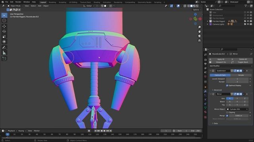254x142 pixels.
Task: Expand the Camera Lights collection
Action: (x=208, y=24)
